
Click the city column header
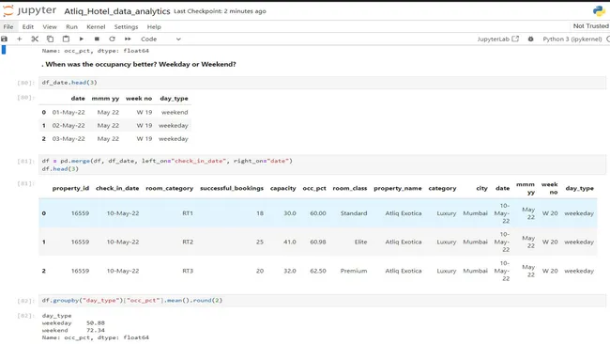click(x=481, y=188)
